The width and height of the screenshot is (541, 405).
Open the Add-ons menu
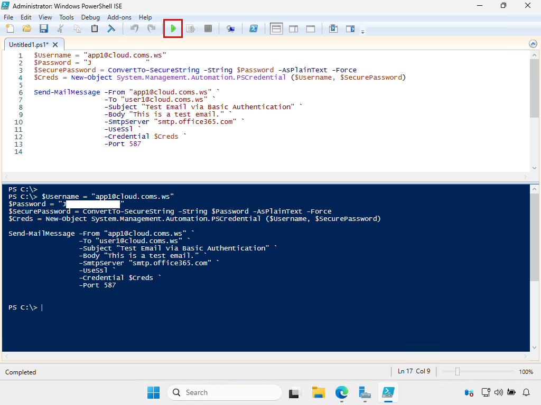[119, 17]
